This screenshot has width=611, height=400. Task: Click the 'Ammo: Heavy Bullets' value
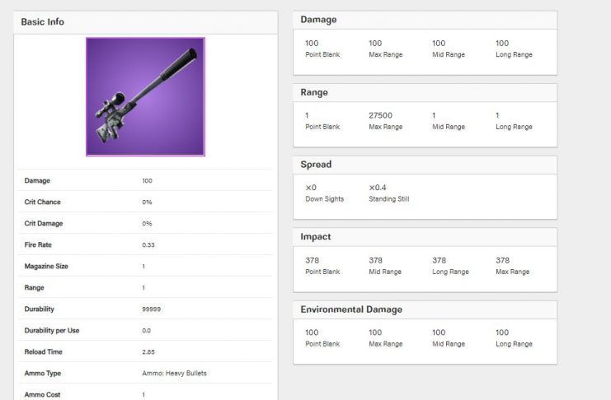pos(175,373)
